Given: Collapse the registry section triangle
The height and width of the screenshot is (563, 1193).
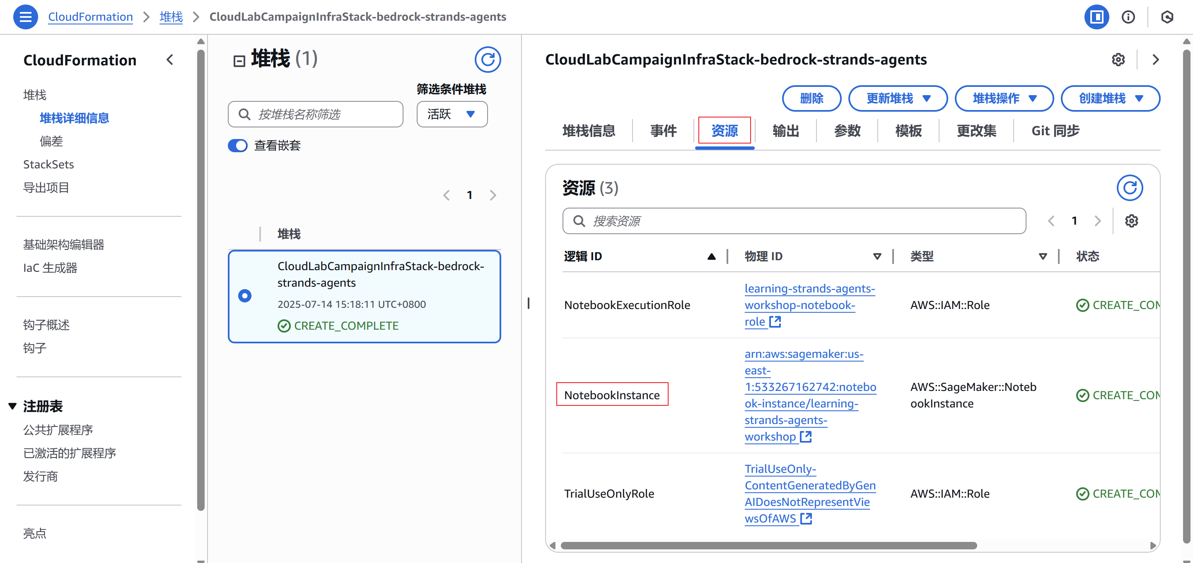Looking at the screenshot, I should click(12, 406).
